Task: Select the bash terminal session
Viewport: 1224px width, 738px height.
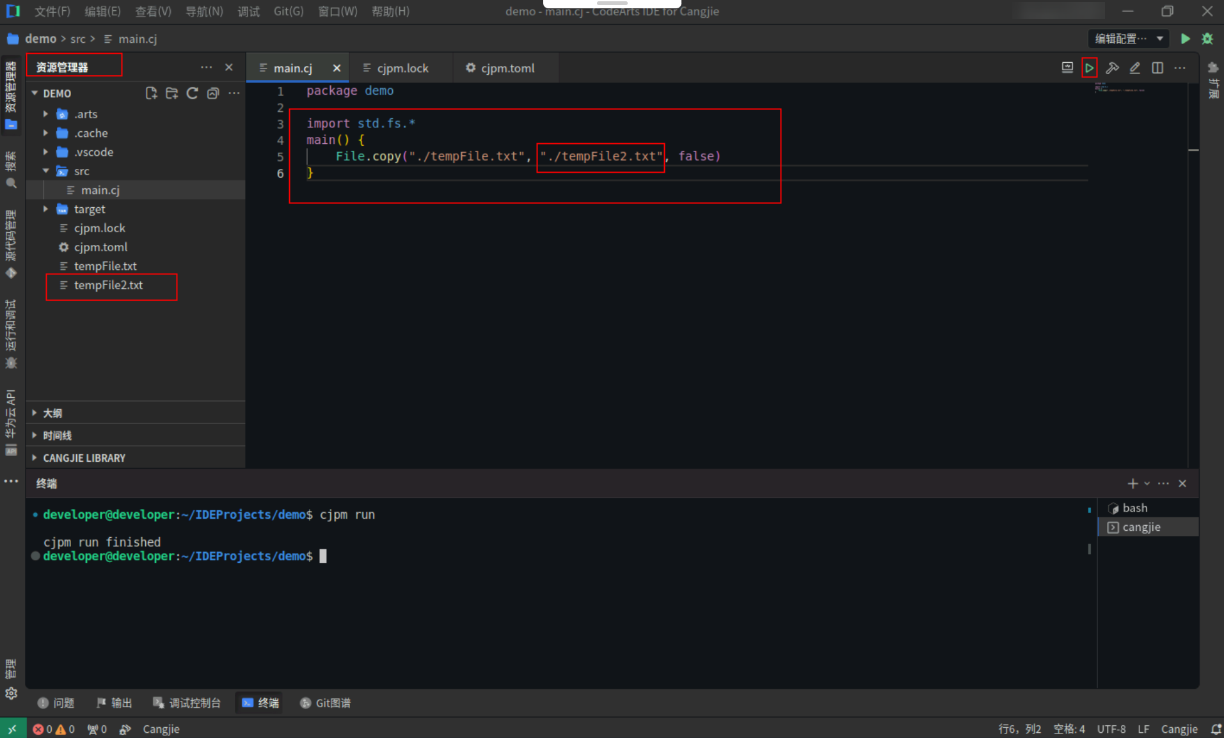Action: pos(1148,508)
